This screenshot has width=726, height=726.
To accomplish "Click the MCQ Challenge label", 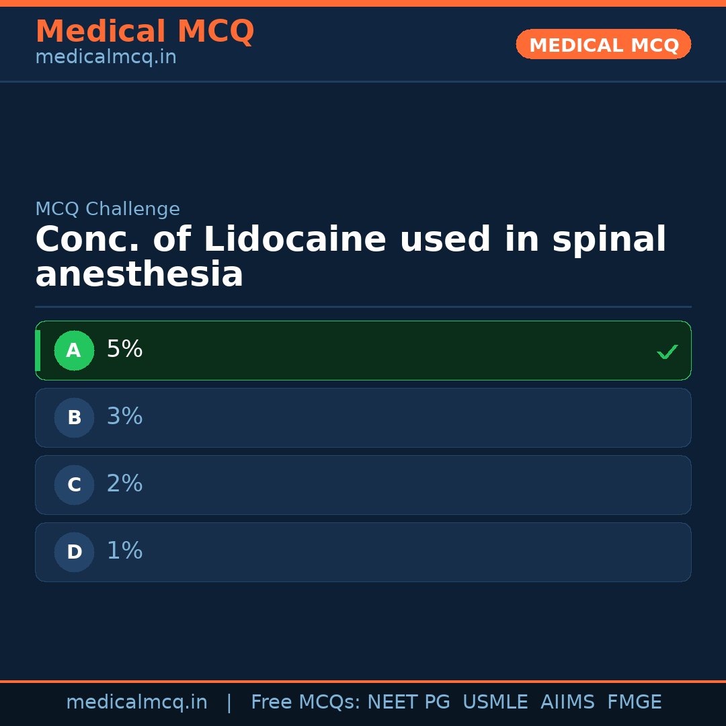I will point(108,210).
